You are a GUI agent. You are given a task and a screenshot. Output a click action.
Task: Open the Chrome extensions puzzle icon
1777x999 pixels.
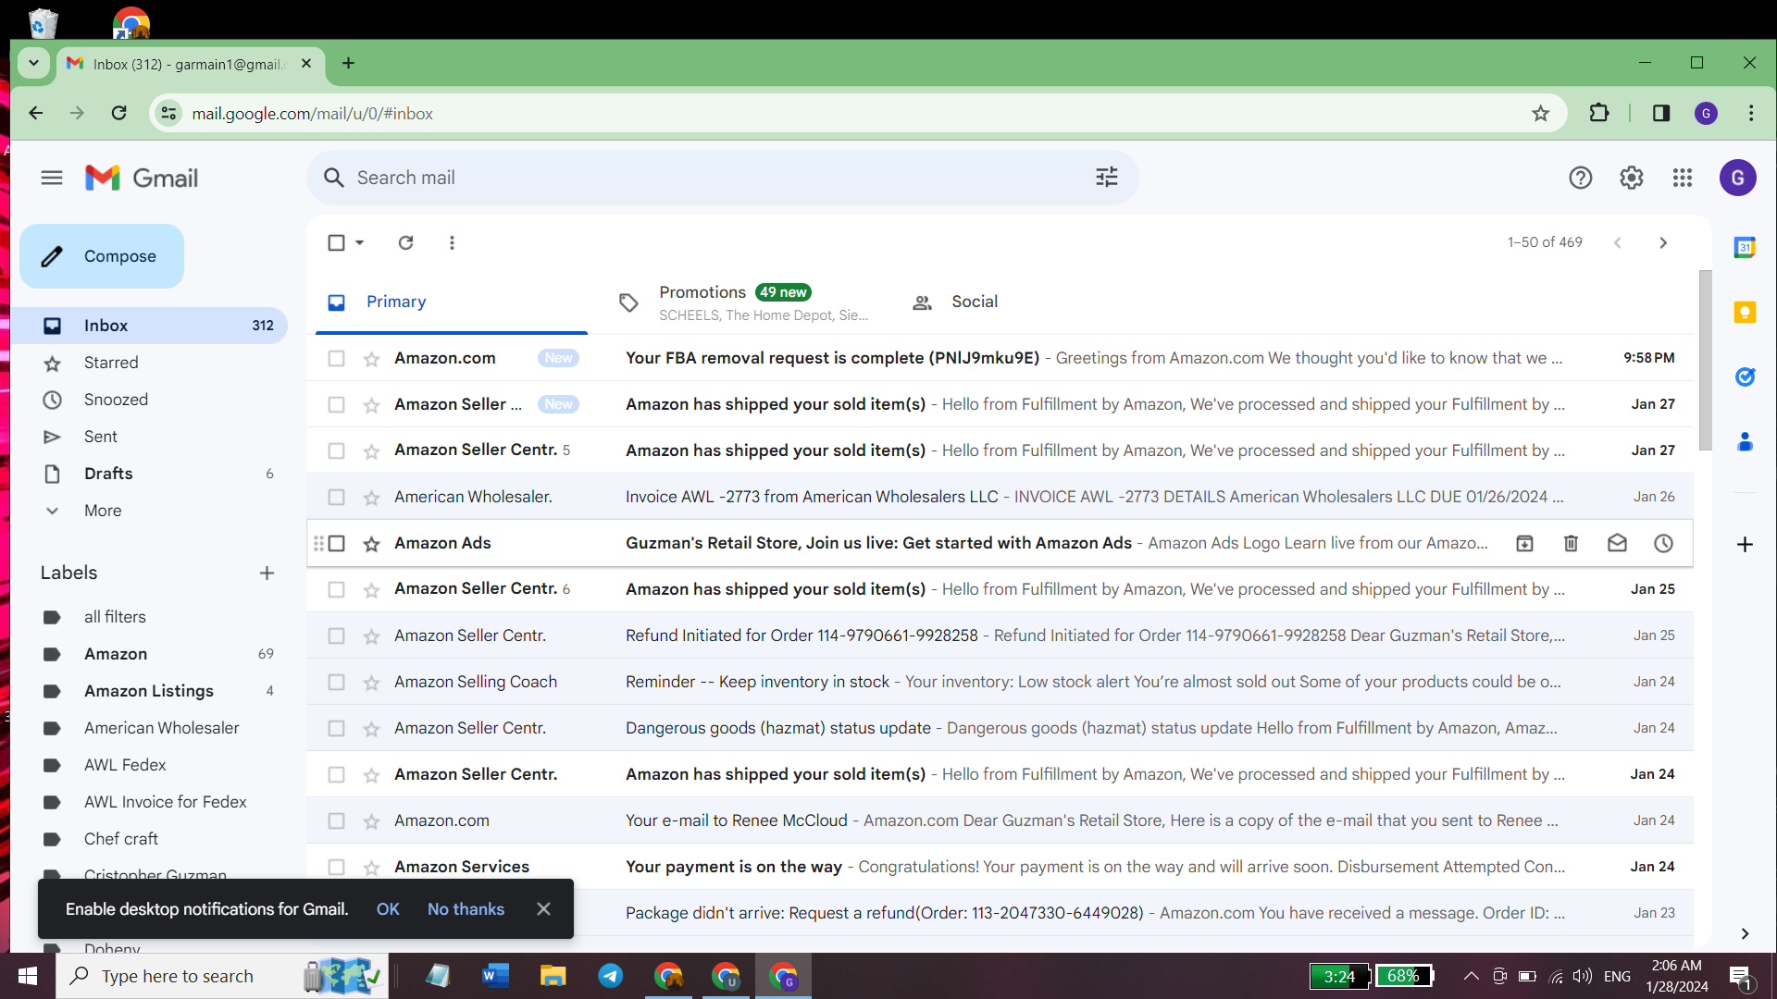[x=1598, y=113]
